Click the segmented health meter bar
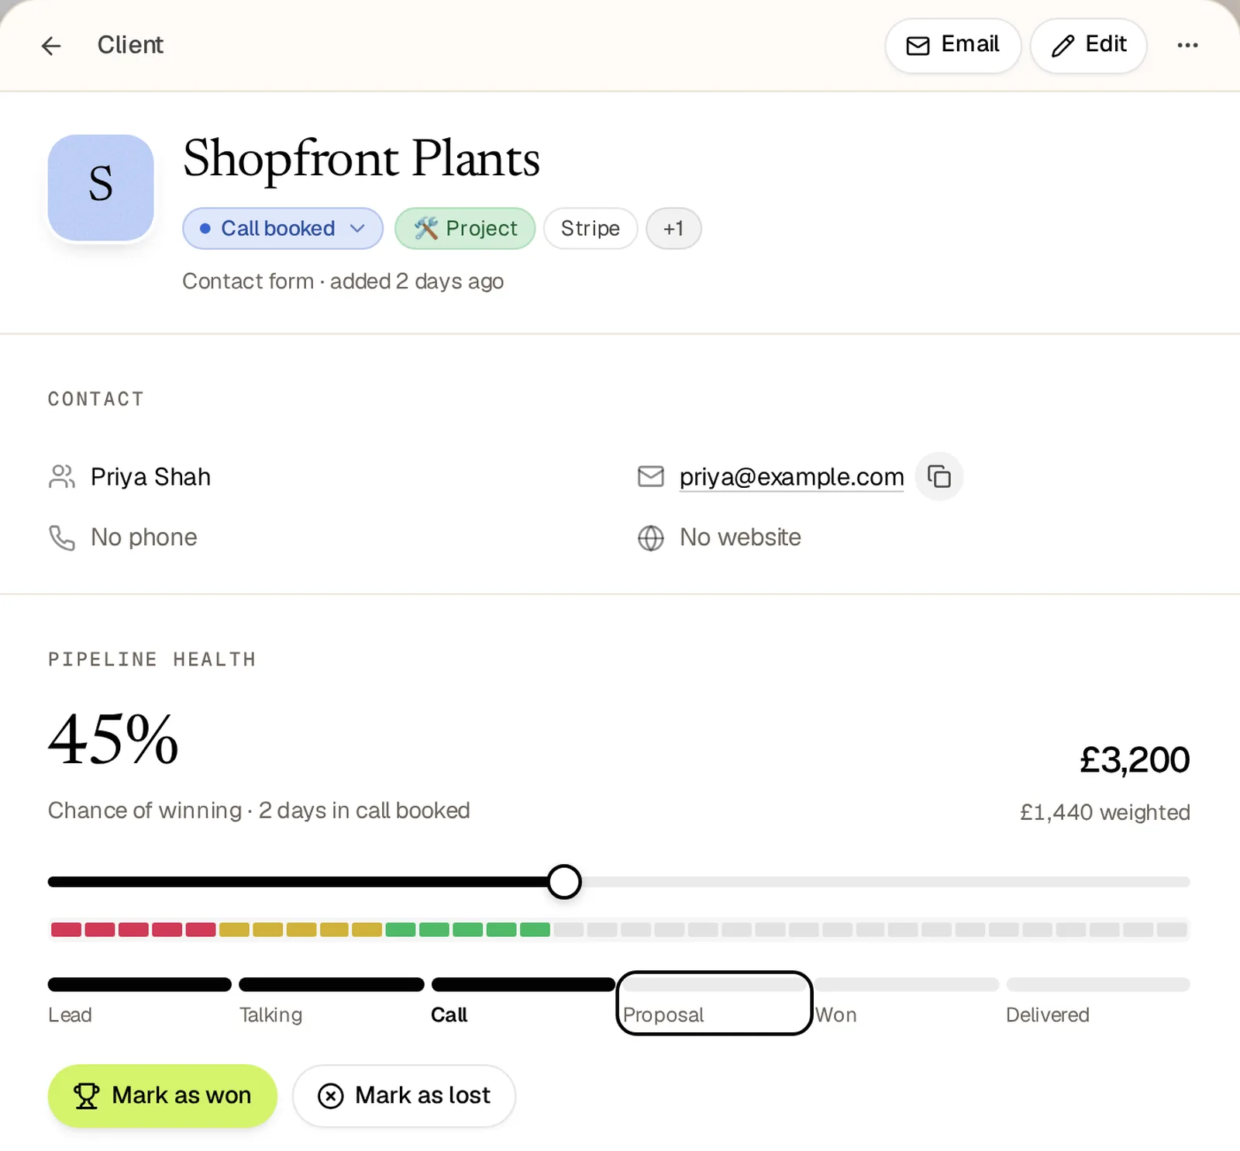Viewport: 1240px width, 1151px height. (x=619, y=929)
